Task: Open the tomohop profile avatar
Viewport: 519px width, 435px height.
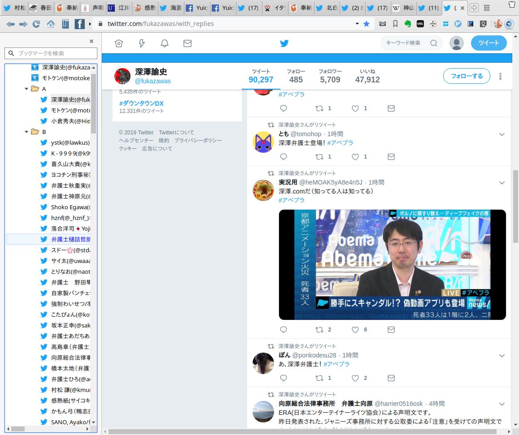Action: [263, 142]
